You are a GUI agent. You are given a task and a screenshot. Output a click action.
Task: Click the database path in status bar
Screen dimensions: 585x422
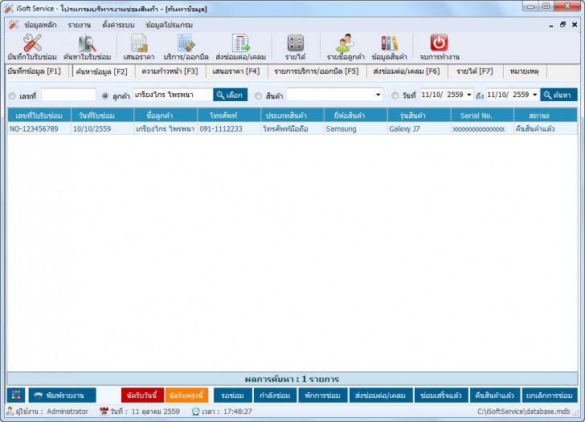coord(523,412)
